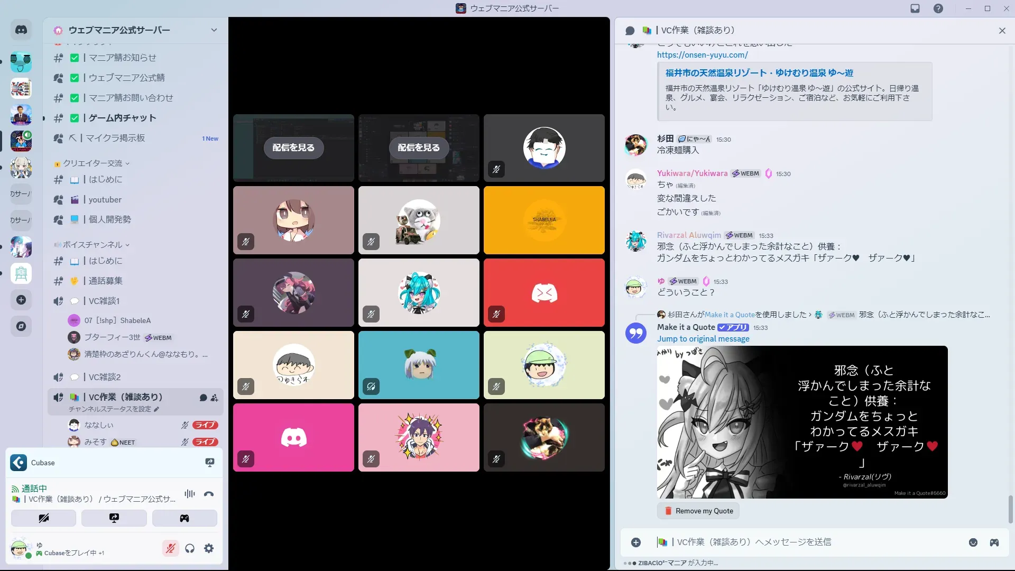
Task: Open the youtuber channel
Action: coord(105,200)
